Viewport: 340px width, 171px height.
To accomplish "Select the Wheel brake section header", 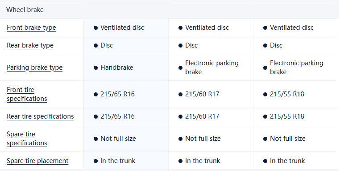I will coord(25,10).
